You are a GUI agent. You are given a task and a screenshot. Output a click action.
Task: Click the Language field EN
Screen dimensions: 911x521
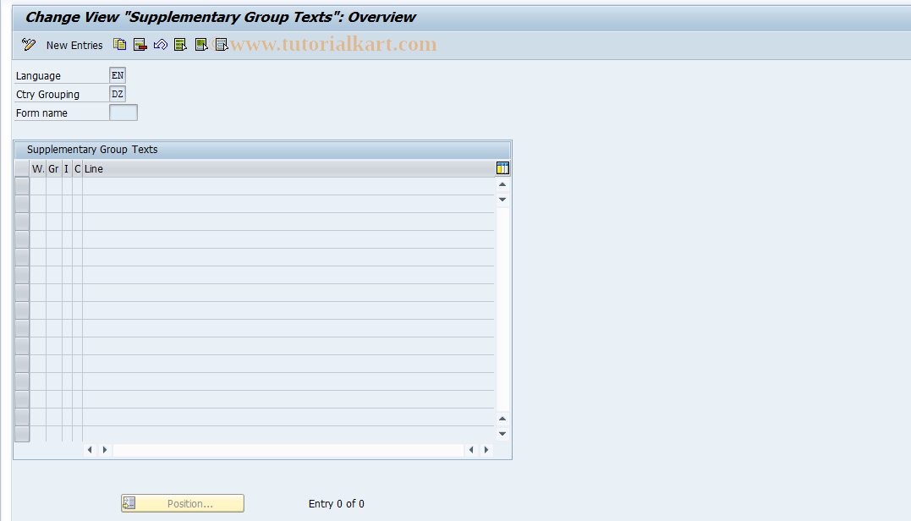point(118,75)
